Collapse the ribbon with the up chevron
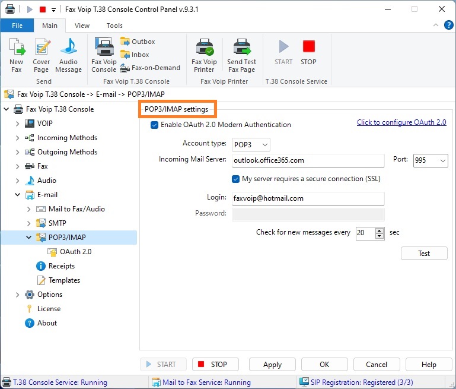This screenshot has height=389, width=456. [x=436, y=25]
